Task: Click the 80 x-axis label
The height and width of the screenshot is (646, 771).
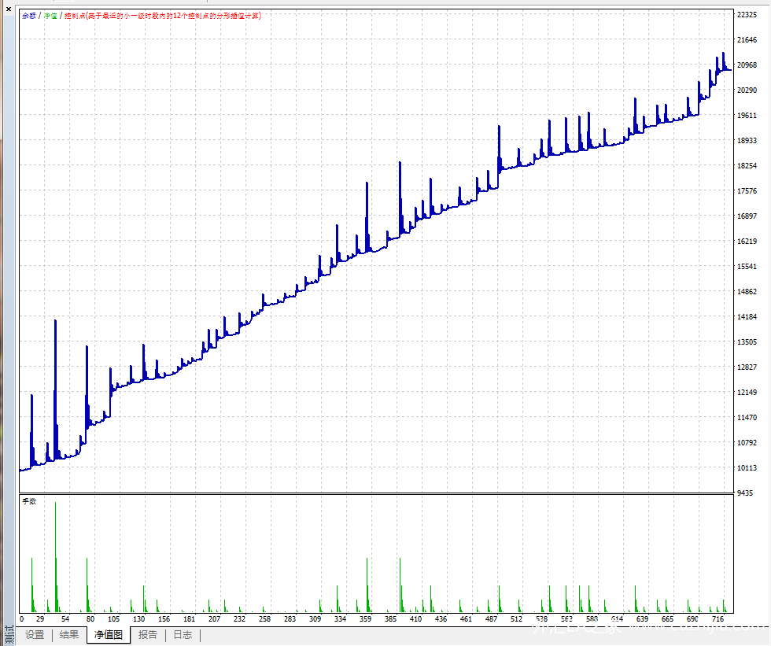Action: [x=90, y=619]
